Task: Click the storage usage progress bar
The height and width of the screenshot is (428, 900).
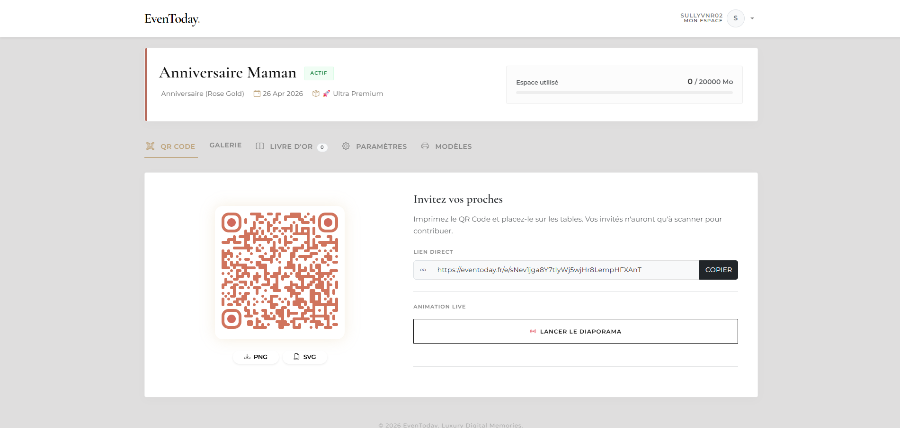Action: coord(624,93)
